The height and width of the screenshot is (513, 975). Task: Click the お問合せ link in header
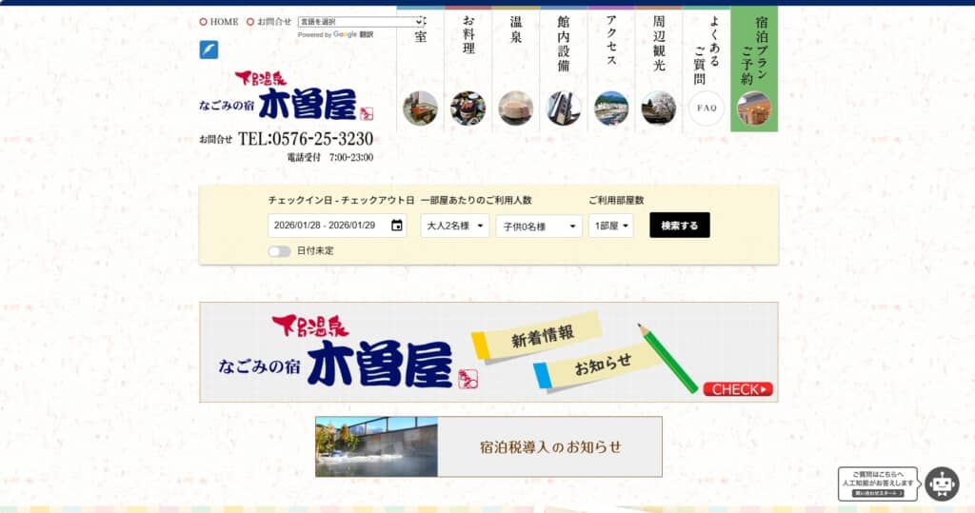273,21
